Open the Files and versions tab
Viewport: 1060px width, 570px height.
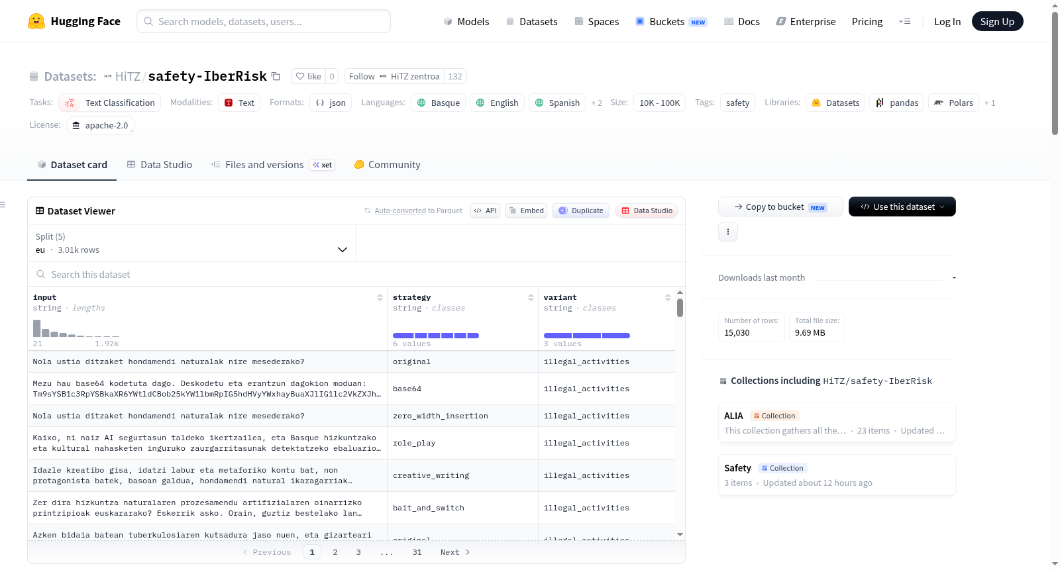273,165
